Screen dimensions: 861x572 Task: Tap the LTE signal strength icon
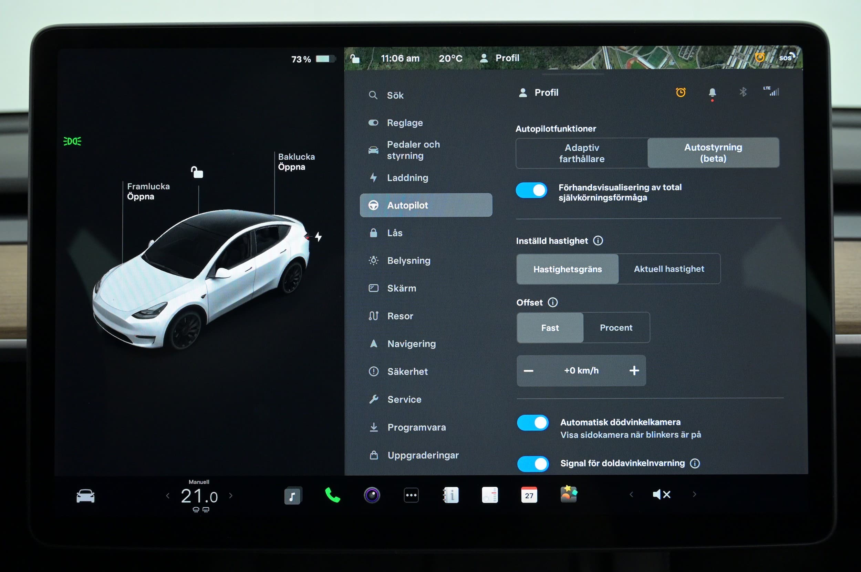click(x=771, y=91)
